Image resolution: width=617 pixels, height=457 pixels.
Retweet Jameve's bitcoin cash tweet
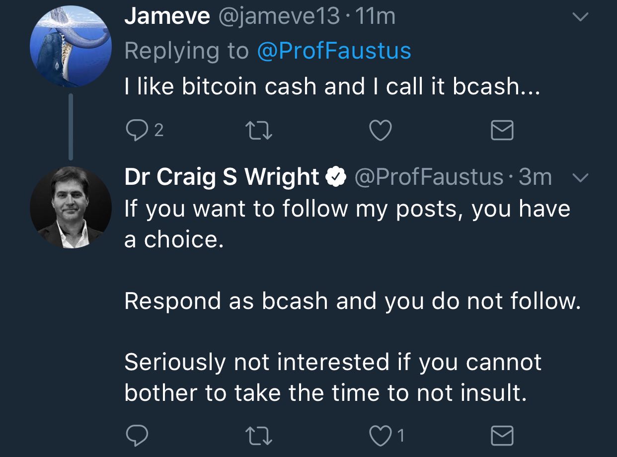[258, 131]
